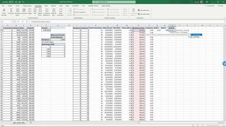Click the user account avatar
The width and height of the screenshot is (226, 127).
point(202,2)
